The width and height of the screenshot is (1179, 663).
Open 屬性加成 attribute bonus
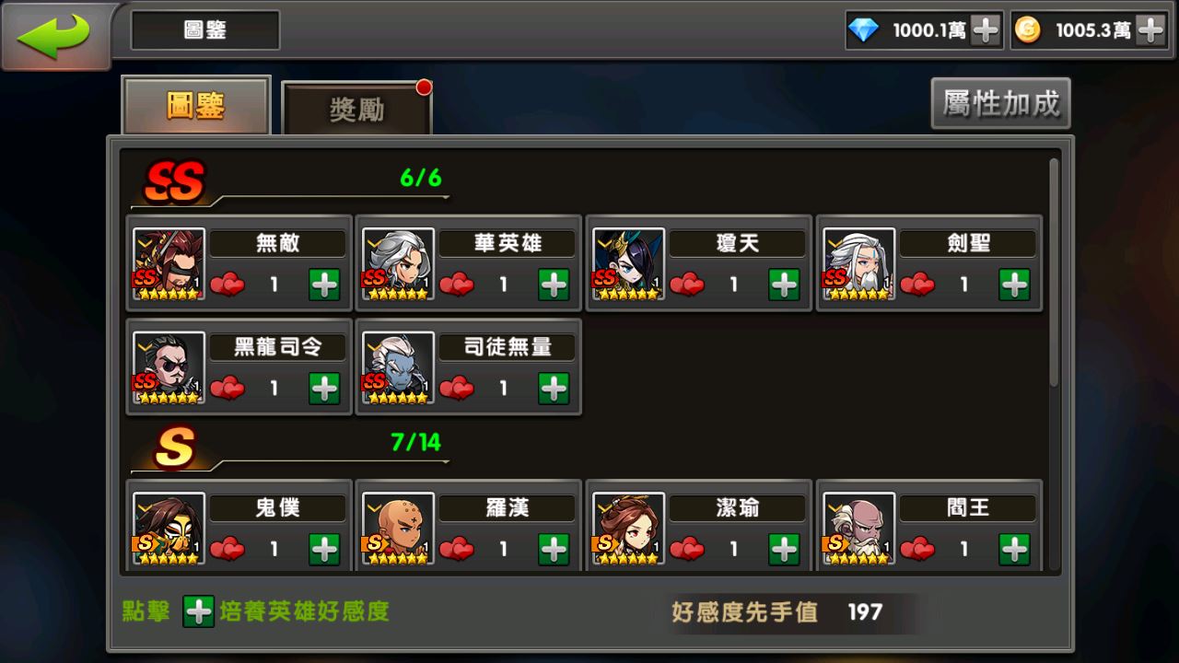point(1001,103)
